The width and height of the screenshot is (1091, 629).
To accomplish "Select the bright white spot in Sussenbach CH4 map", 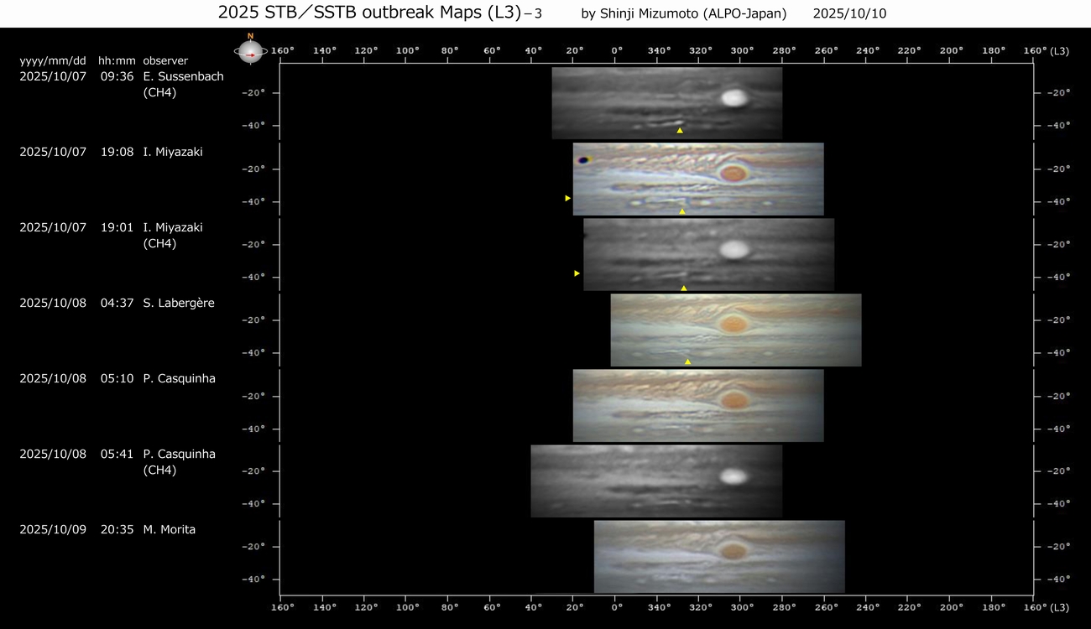I will 734,97.
